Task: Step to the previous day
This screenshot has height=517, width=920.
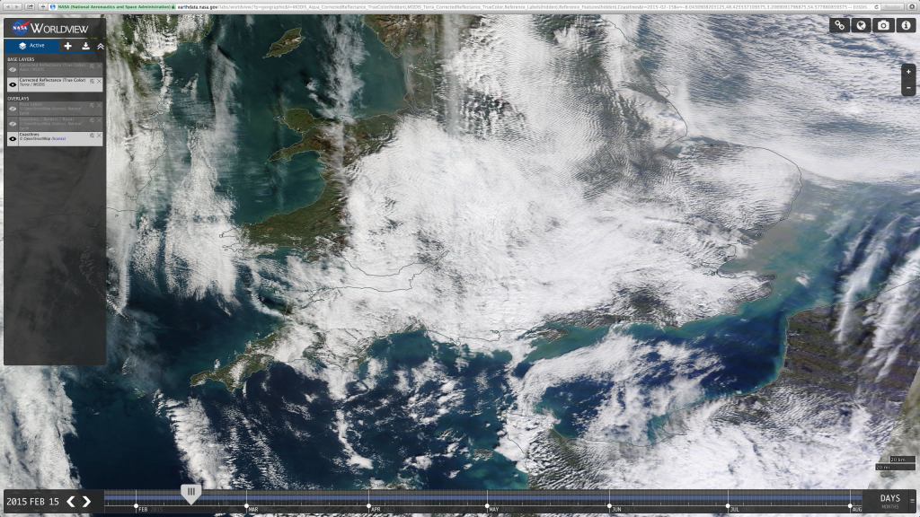Action: 71,501
